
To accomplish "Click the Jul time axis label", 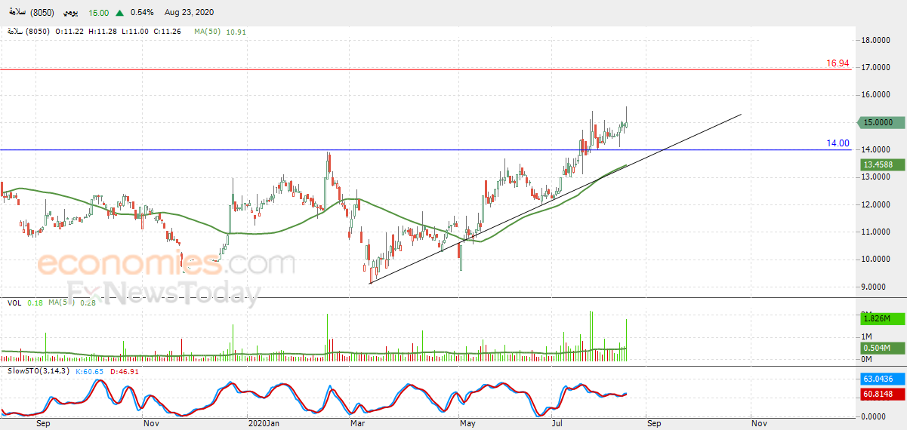I will pos(557,424).
